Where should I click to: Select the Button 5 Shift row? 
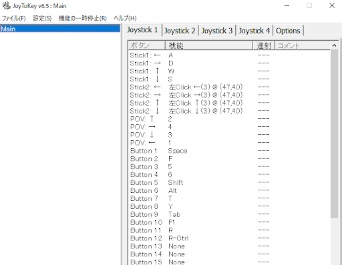pos(229,182)
